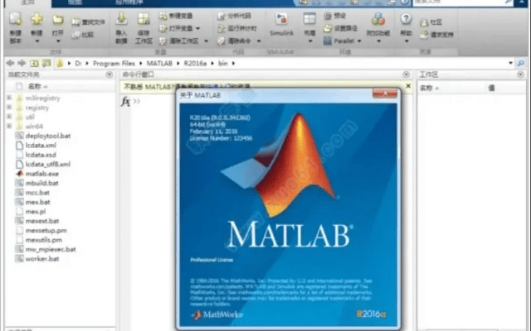Click MATLAB in the path breadcrumb
The image size is (531, 331).
pyautogui.click(x=159, y=63)
